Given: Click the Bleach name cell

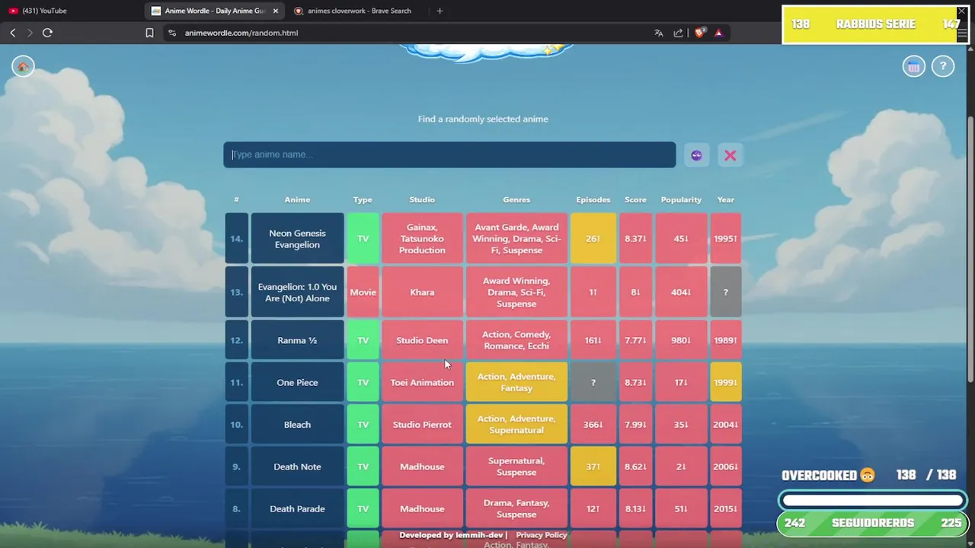Looking at the screenshot, I should point(297,425).
